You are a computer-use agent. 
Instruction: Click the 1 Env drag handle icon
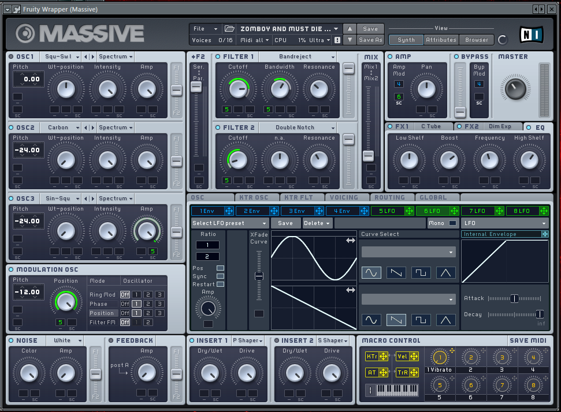(229, 211)
